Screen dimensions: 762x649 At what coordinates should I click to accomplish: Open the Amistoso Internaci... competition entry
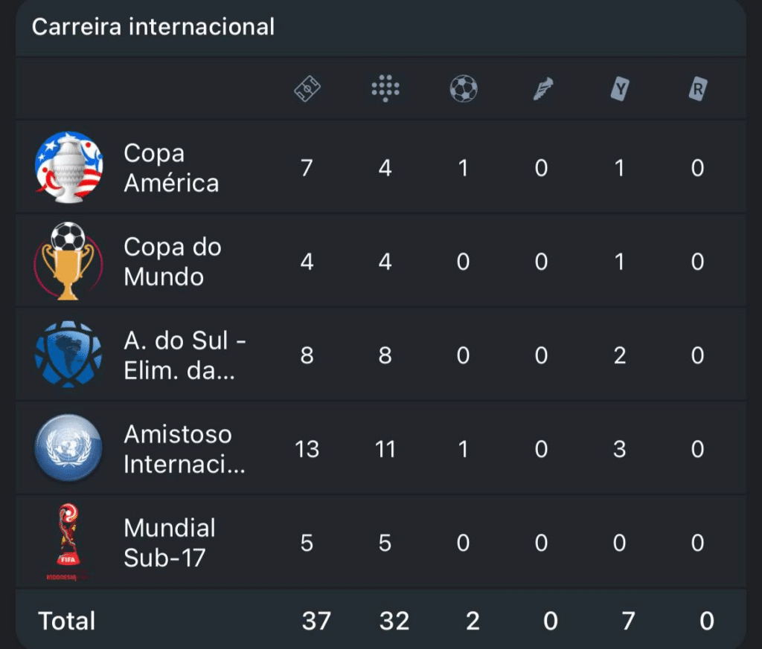[185, 449]
